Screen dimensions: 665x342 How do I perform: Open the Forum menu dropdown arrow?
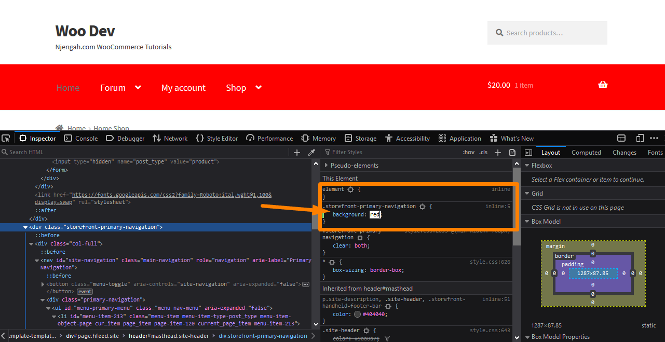point(138,87)
